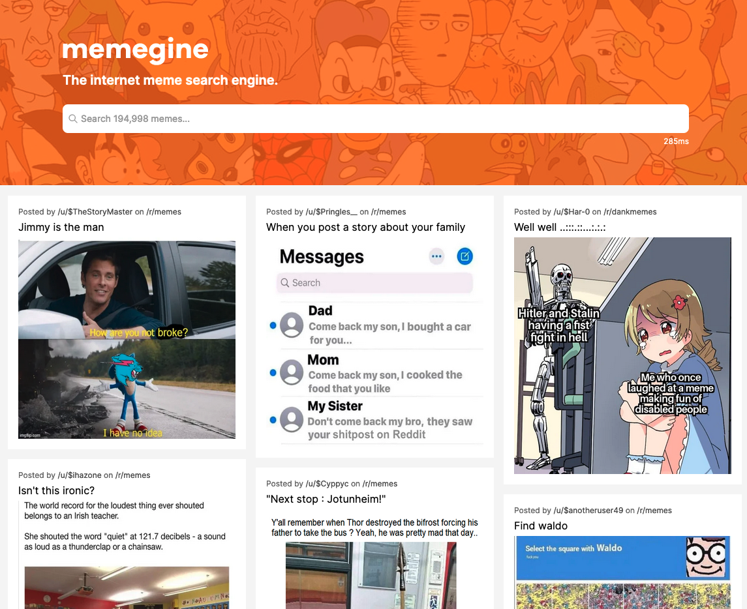The image size is (747, 609).
Task: Open 'When you post a story' title
Action: click(x=365, y=227)
